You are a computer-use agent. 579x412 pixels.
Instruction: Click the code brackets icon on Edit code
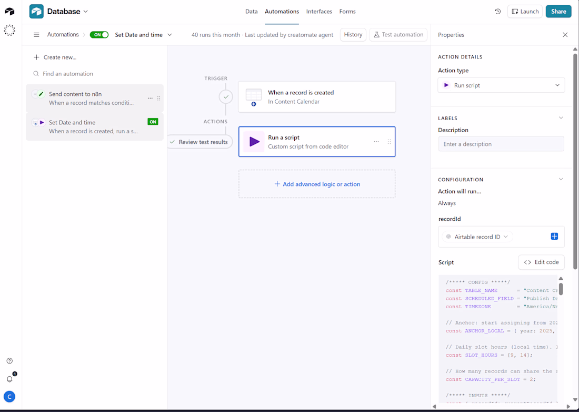(527, 262)
